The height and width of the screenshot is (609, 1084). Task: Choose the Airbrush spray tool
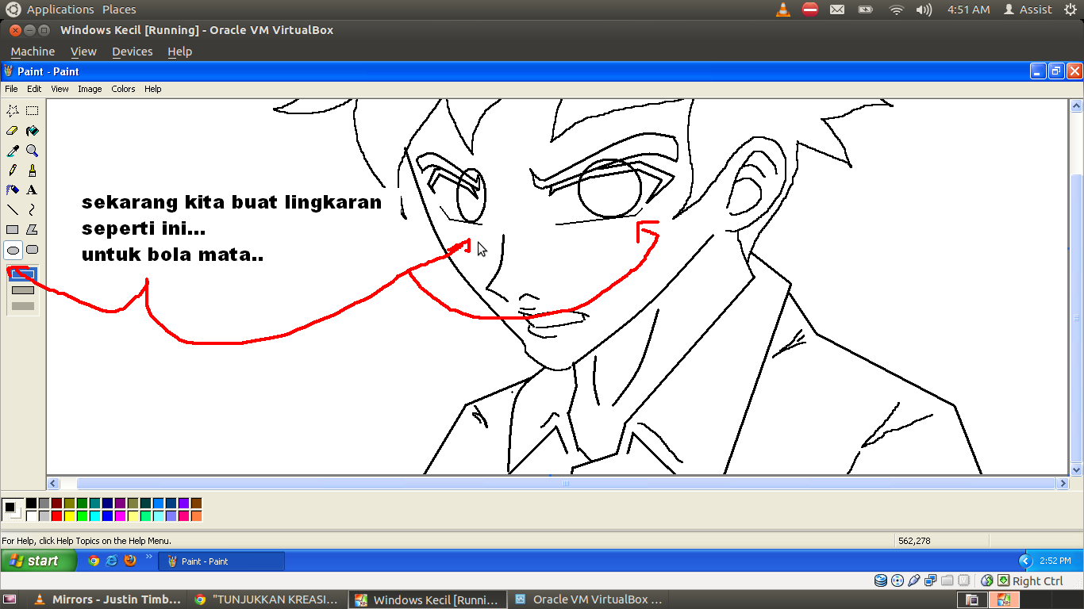(x=13, y=190)
